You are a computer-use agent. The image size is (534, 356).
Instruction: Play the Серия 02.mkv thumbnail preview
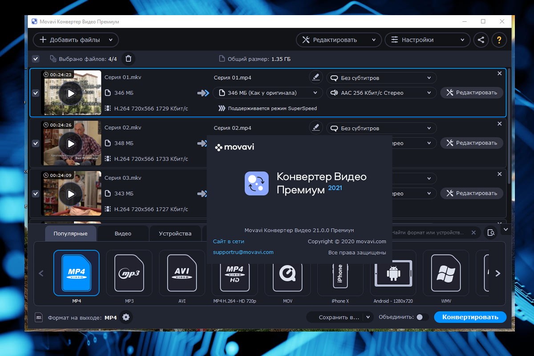coord(71,144)
